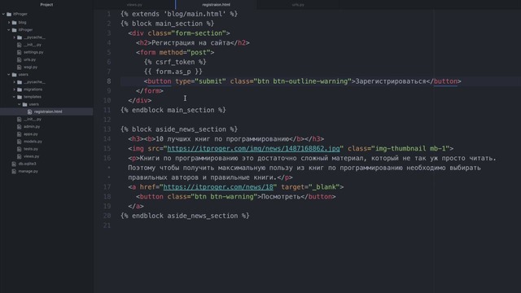Switch to the views.py editor tab
This screenshot has width=521, height=293.
(134, 5)
